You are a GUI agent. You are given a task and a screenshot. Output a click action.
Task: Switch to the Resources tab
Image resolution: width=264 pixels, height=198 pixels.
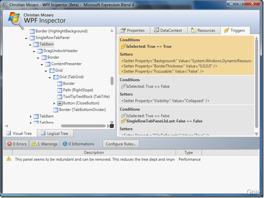(x=204, y=30)
